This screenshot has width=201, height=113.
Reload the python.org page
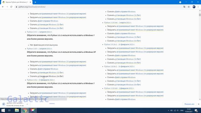pyautogui.click(x=11, y=7)
